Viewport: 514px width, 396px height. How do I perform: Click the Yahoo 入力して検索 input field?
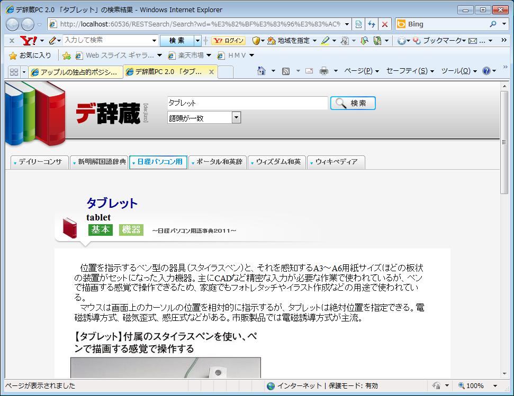pos(107,40)
